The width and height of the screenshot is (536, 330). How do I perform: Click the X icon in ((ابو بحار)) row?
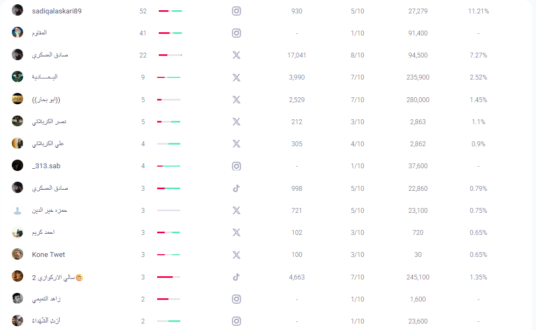[236, 99]
